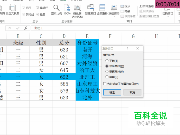Click the cell containing 对外经贸
Viewport: 180px width, 135px height.
pyautogui.click(x=87, y=63)
